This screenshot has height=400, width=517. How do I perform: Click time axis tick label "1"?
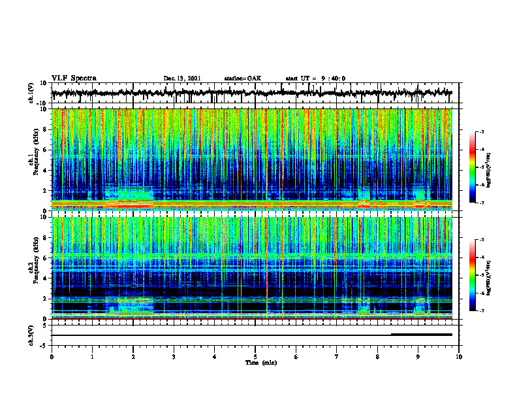click(92, 357)
